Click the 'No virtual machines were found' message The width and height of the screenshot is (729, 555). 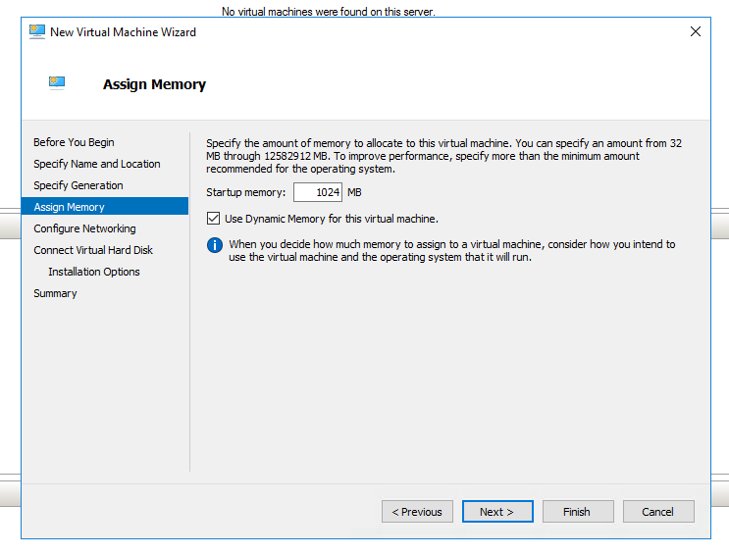pyautogui.click(x=328, y=12)
